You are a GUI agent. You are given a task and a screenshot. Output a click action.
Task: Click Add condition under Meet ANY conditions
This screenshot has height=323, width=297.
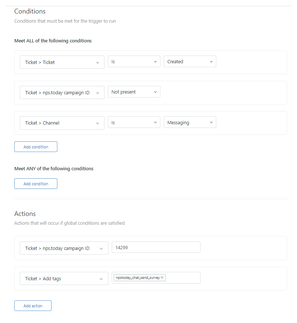click(35, 183)
